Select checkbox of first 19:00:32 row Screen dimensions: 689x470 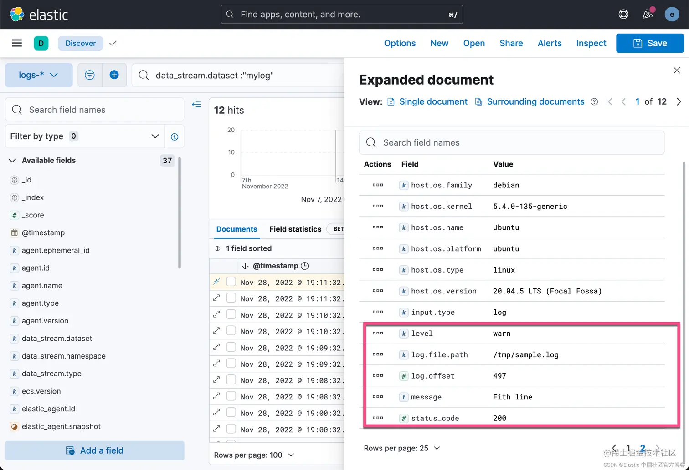click(x=231, y=413)
